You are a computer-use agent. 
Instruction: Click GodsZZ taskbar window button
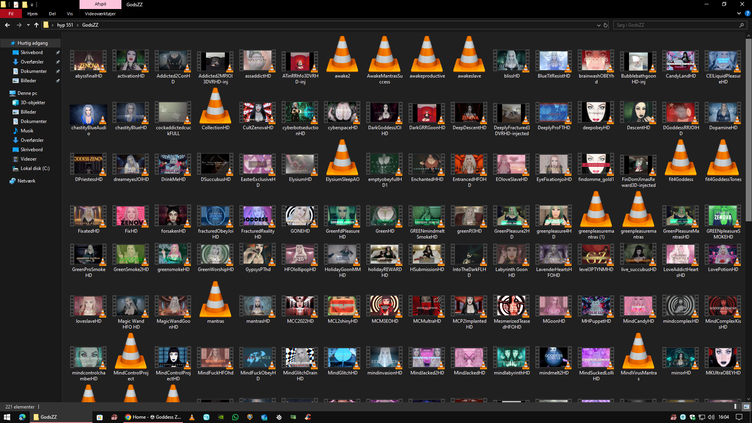61,417
